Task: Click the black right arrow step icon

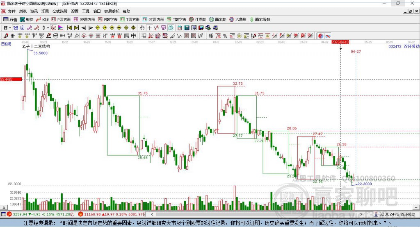Action: tap(91, 28)
